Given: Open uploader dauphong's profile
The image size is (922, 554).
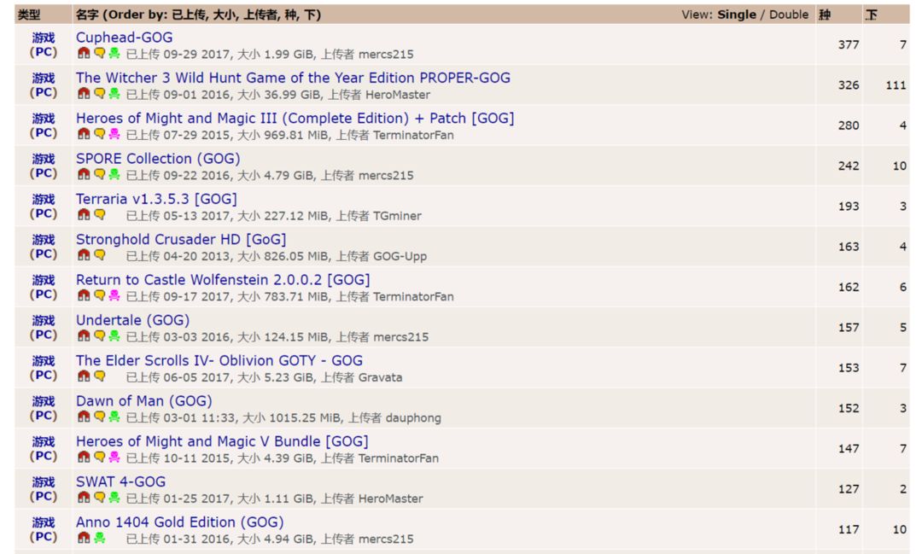Looking at the screenshot, I should [x=413, y=418].
